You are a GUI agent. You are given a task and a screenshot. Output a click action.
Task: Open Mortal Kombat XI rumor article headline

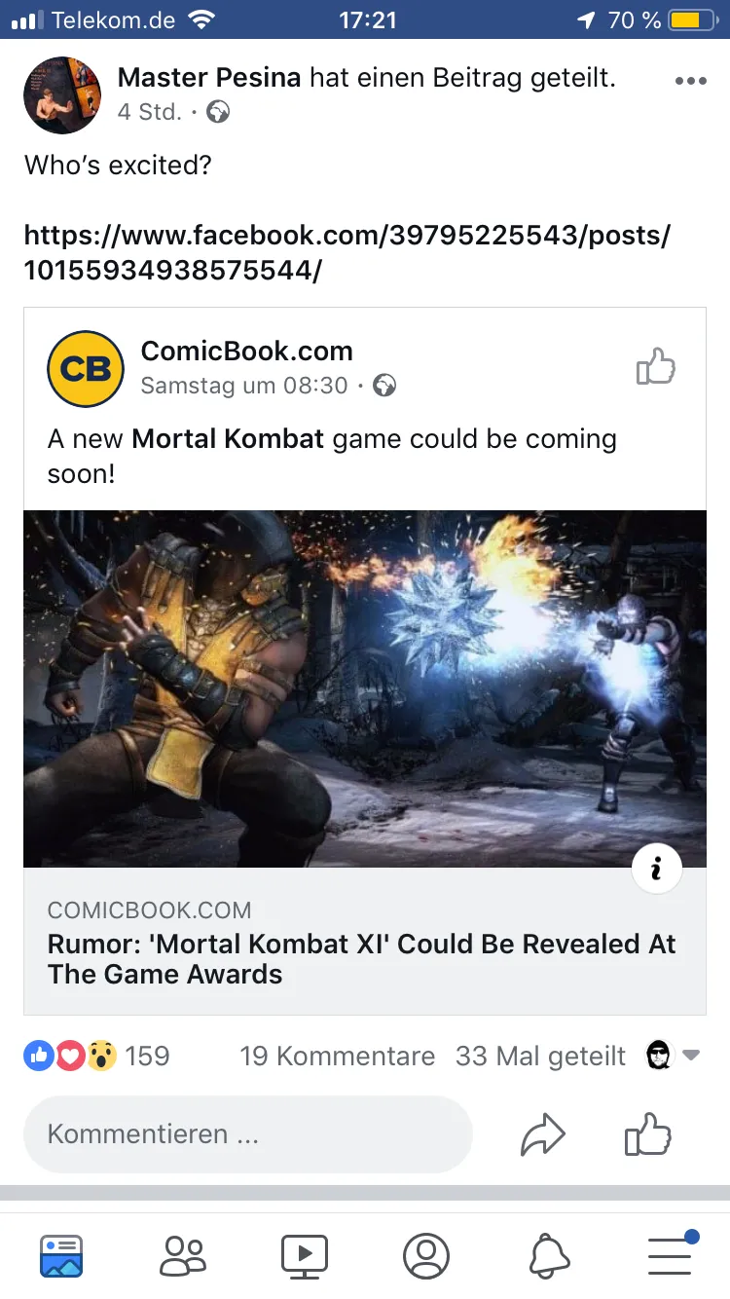362,959
